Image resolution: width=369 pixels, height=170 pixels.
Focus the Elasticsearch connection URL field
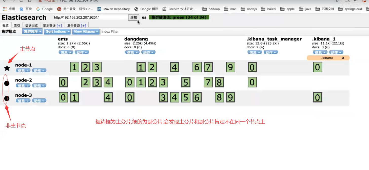click(90, 17)
